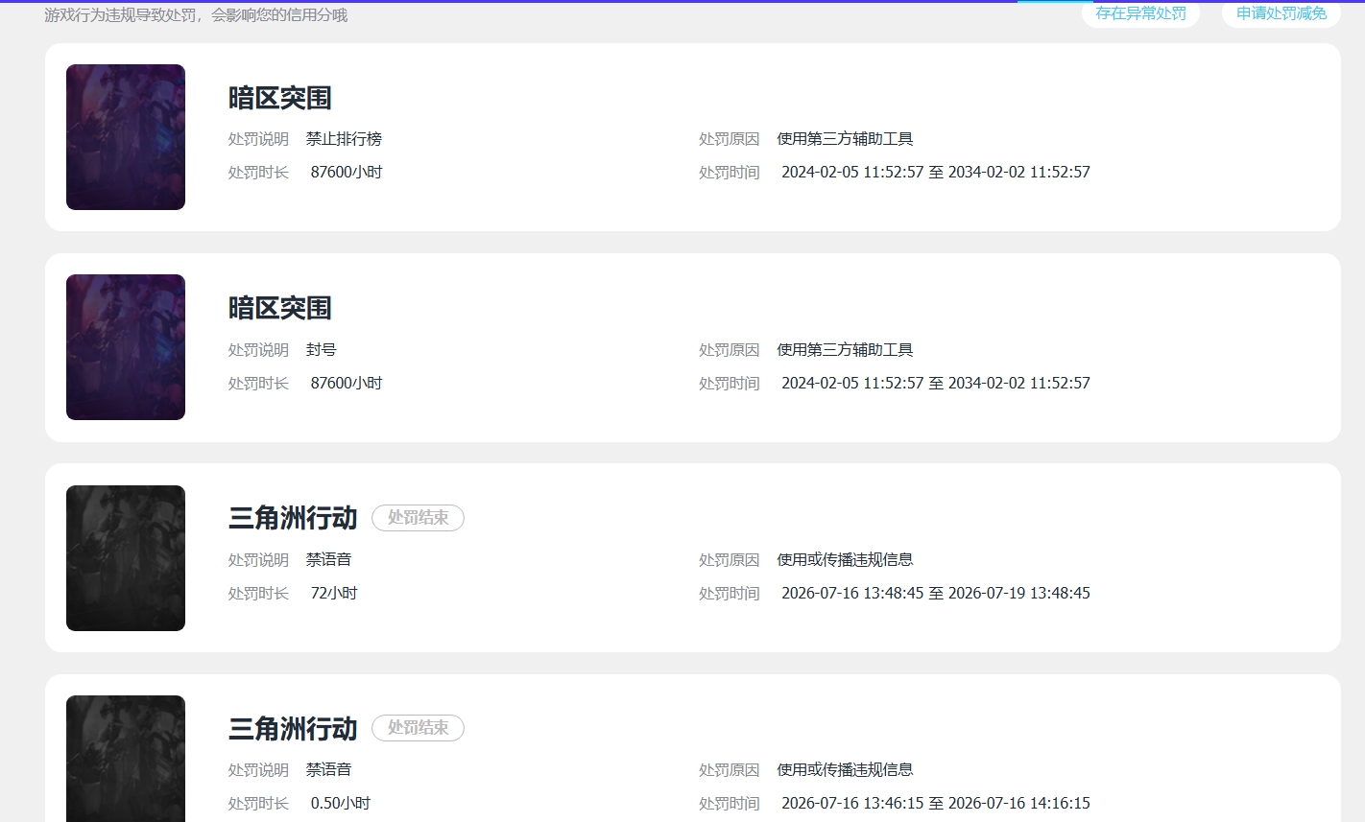Image resolution: width=1365 pixels, height=822 pixels.
Task: Select the 暗区突围 title above 封号
Action: click(280, 308)
